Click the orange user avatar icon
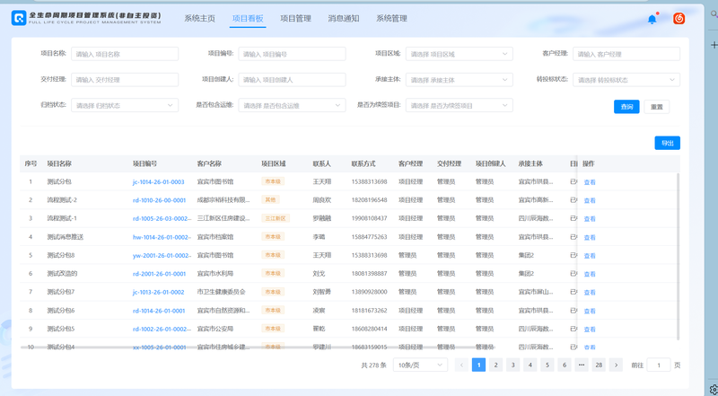Screen dimensions: 718x396 (679, 19)
